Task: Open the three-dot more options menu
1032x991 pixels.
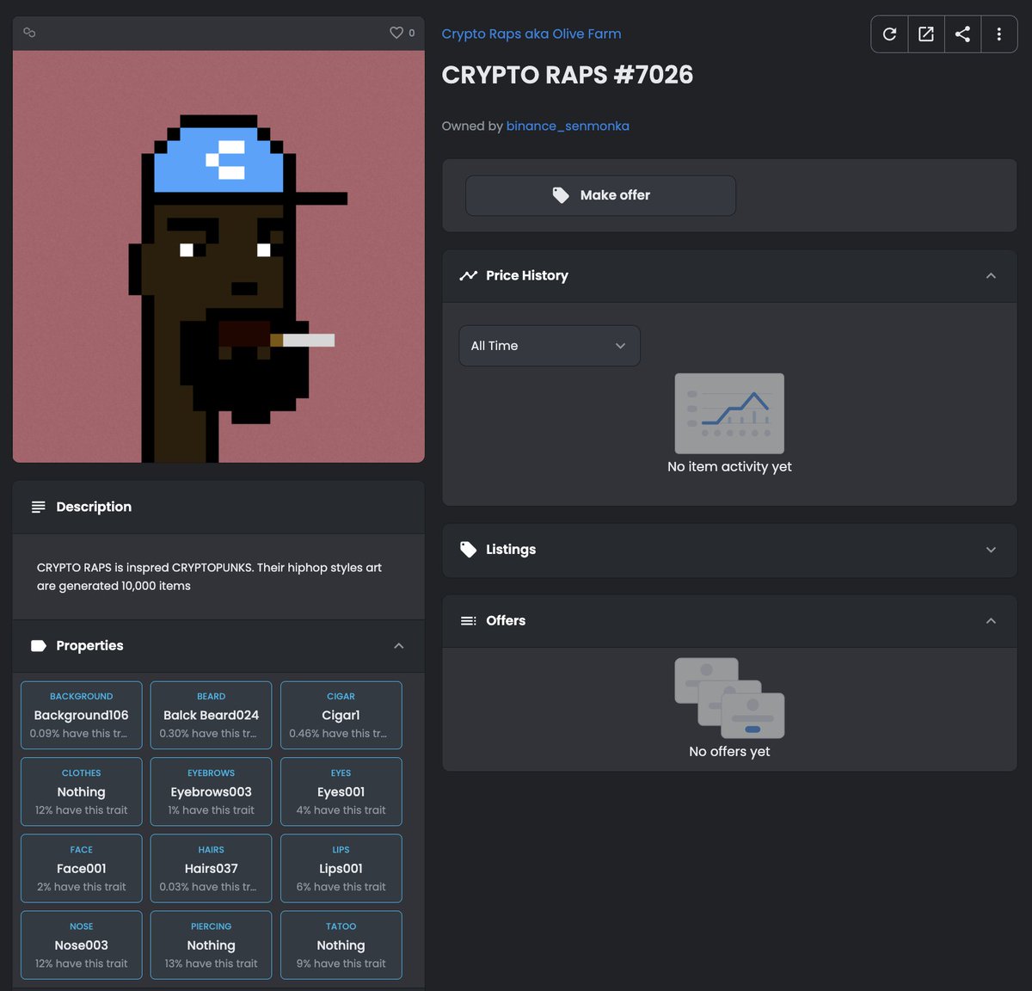Action: point(998,34)
